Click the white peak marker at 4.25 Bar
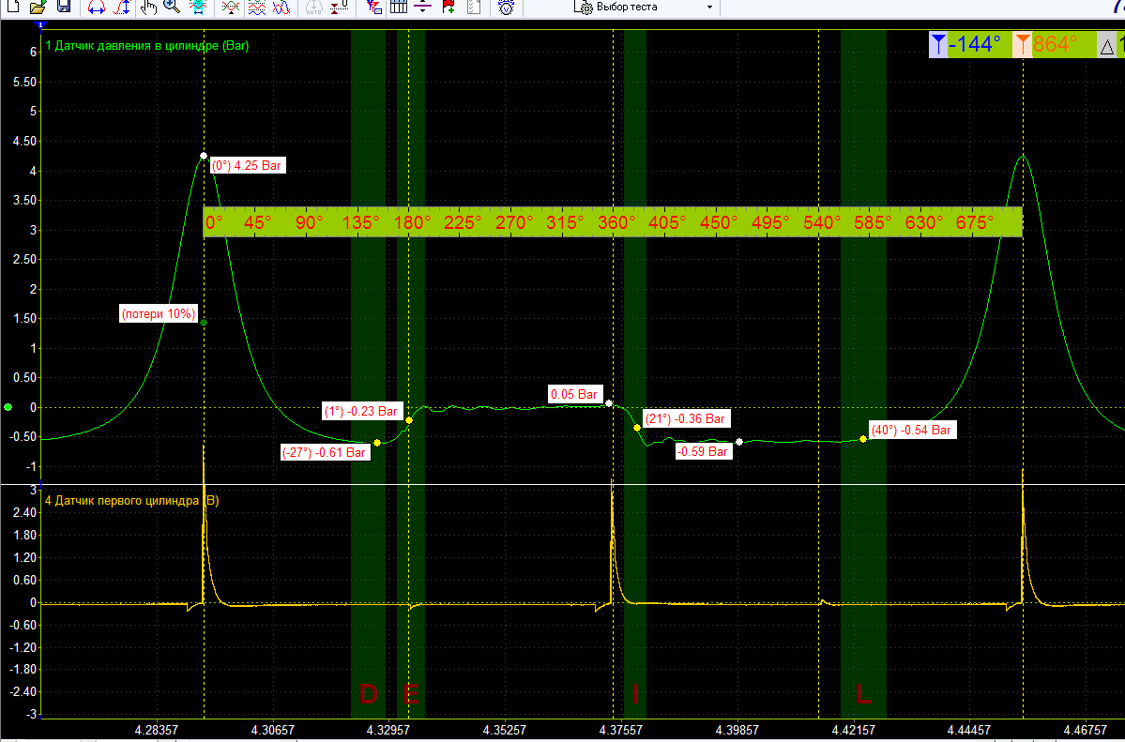1125x742 pixels. (204, 156)
